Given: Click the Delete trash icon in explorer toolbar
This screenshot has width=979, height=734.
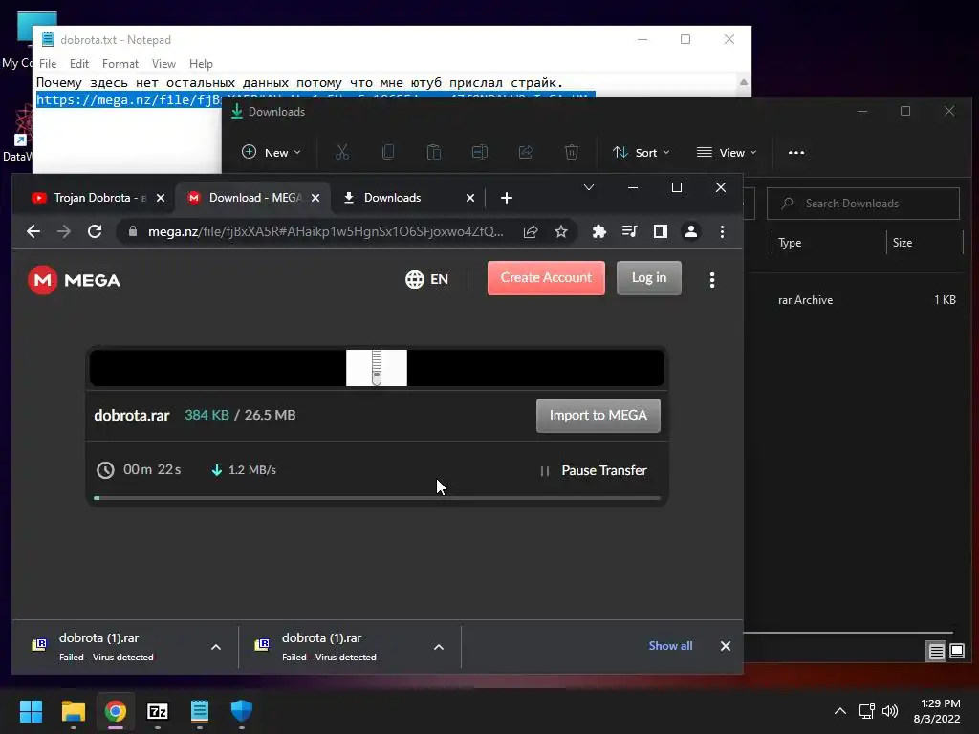Looking at the screenshot, I should [x=572, y=152].
